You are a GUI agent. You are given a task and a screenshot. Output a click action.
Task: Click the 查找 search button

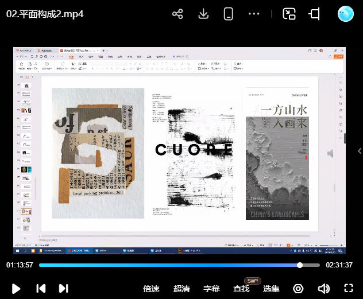241,289
